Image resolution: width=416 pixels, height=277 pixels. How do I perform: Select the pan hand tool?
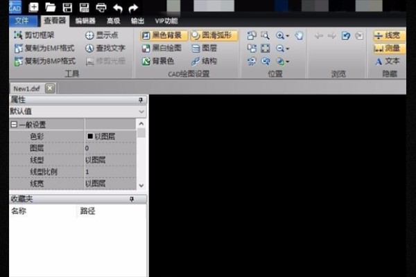(x=299, y=35)
